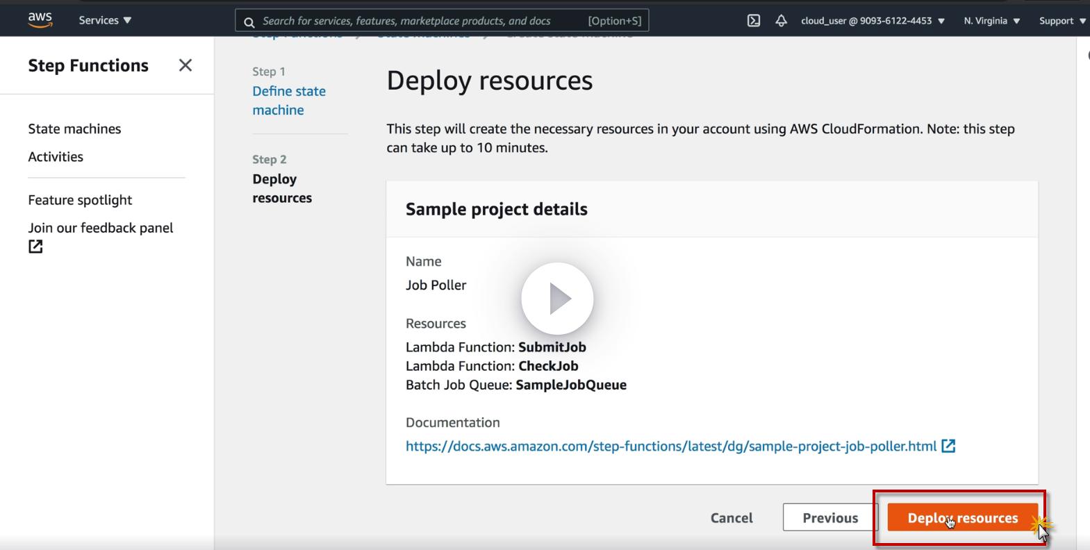
Task: Open Feature spotlight in sidebar
Action: tap(80, 200)
